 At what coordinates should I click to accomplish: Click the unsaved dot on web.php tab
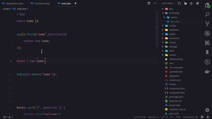click(76, 3)
